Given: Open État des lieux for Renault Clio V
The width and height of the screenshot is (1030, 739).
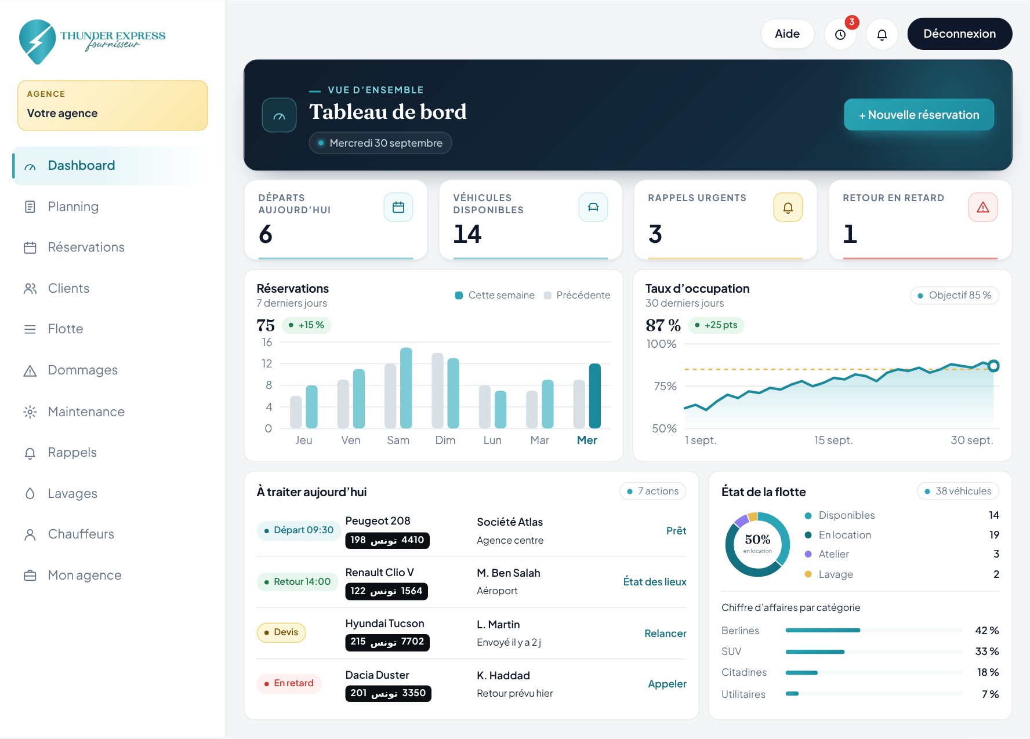Looking at the screenshot, I should click(x=655, y=582).
